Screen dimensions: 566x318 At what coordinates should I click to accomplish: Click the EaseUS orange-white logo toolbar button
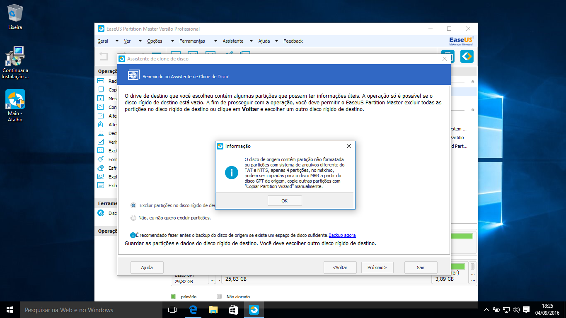point(467,56)
